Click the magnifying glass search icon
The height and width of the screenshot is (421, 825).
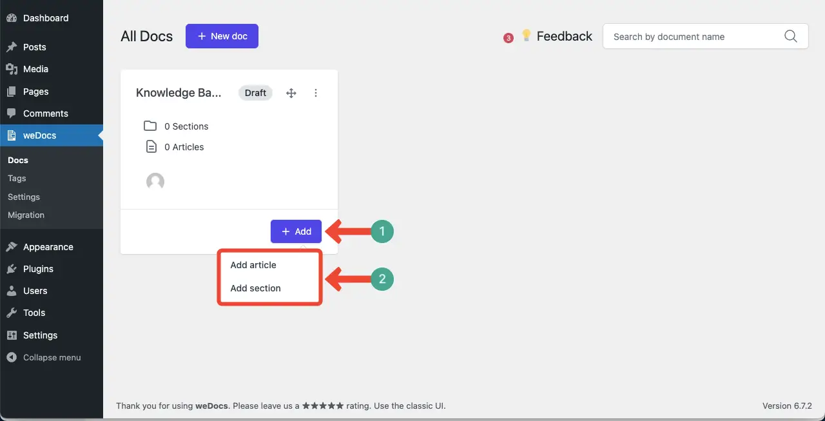tap(791, 37)
